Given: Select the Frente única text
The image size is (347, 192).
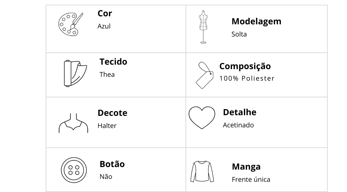Looking at the screenshot, I should (x=251, y=180).
